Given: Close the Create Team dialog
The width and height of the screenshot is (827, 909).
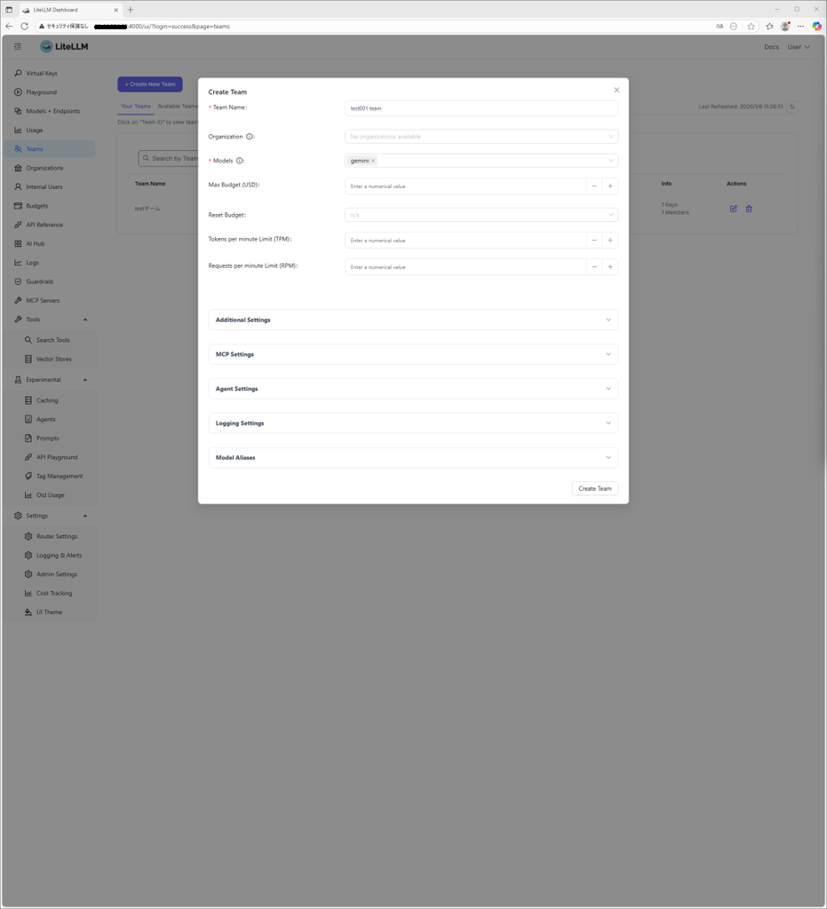Looking at the screenshot, I should [x=616, y=90].
